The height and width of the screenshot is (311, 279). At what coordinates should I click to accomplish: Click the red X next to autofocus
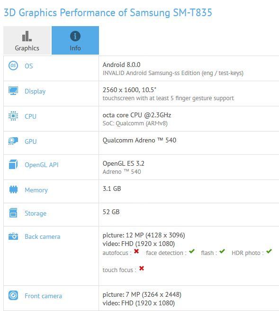click(x=136, y=251)
